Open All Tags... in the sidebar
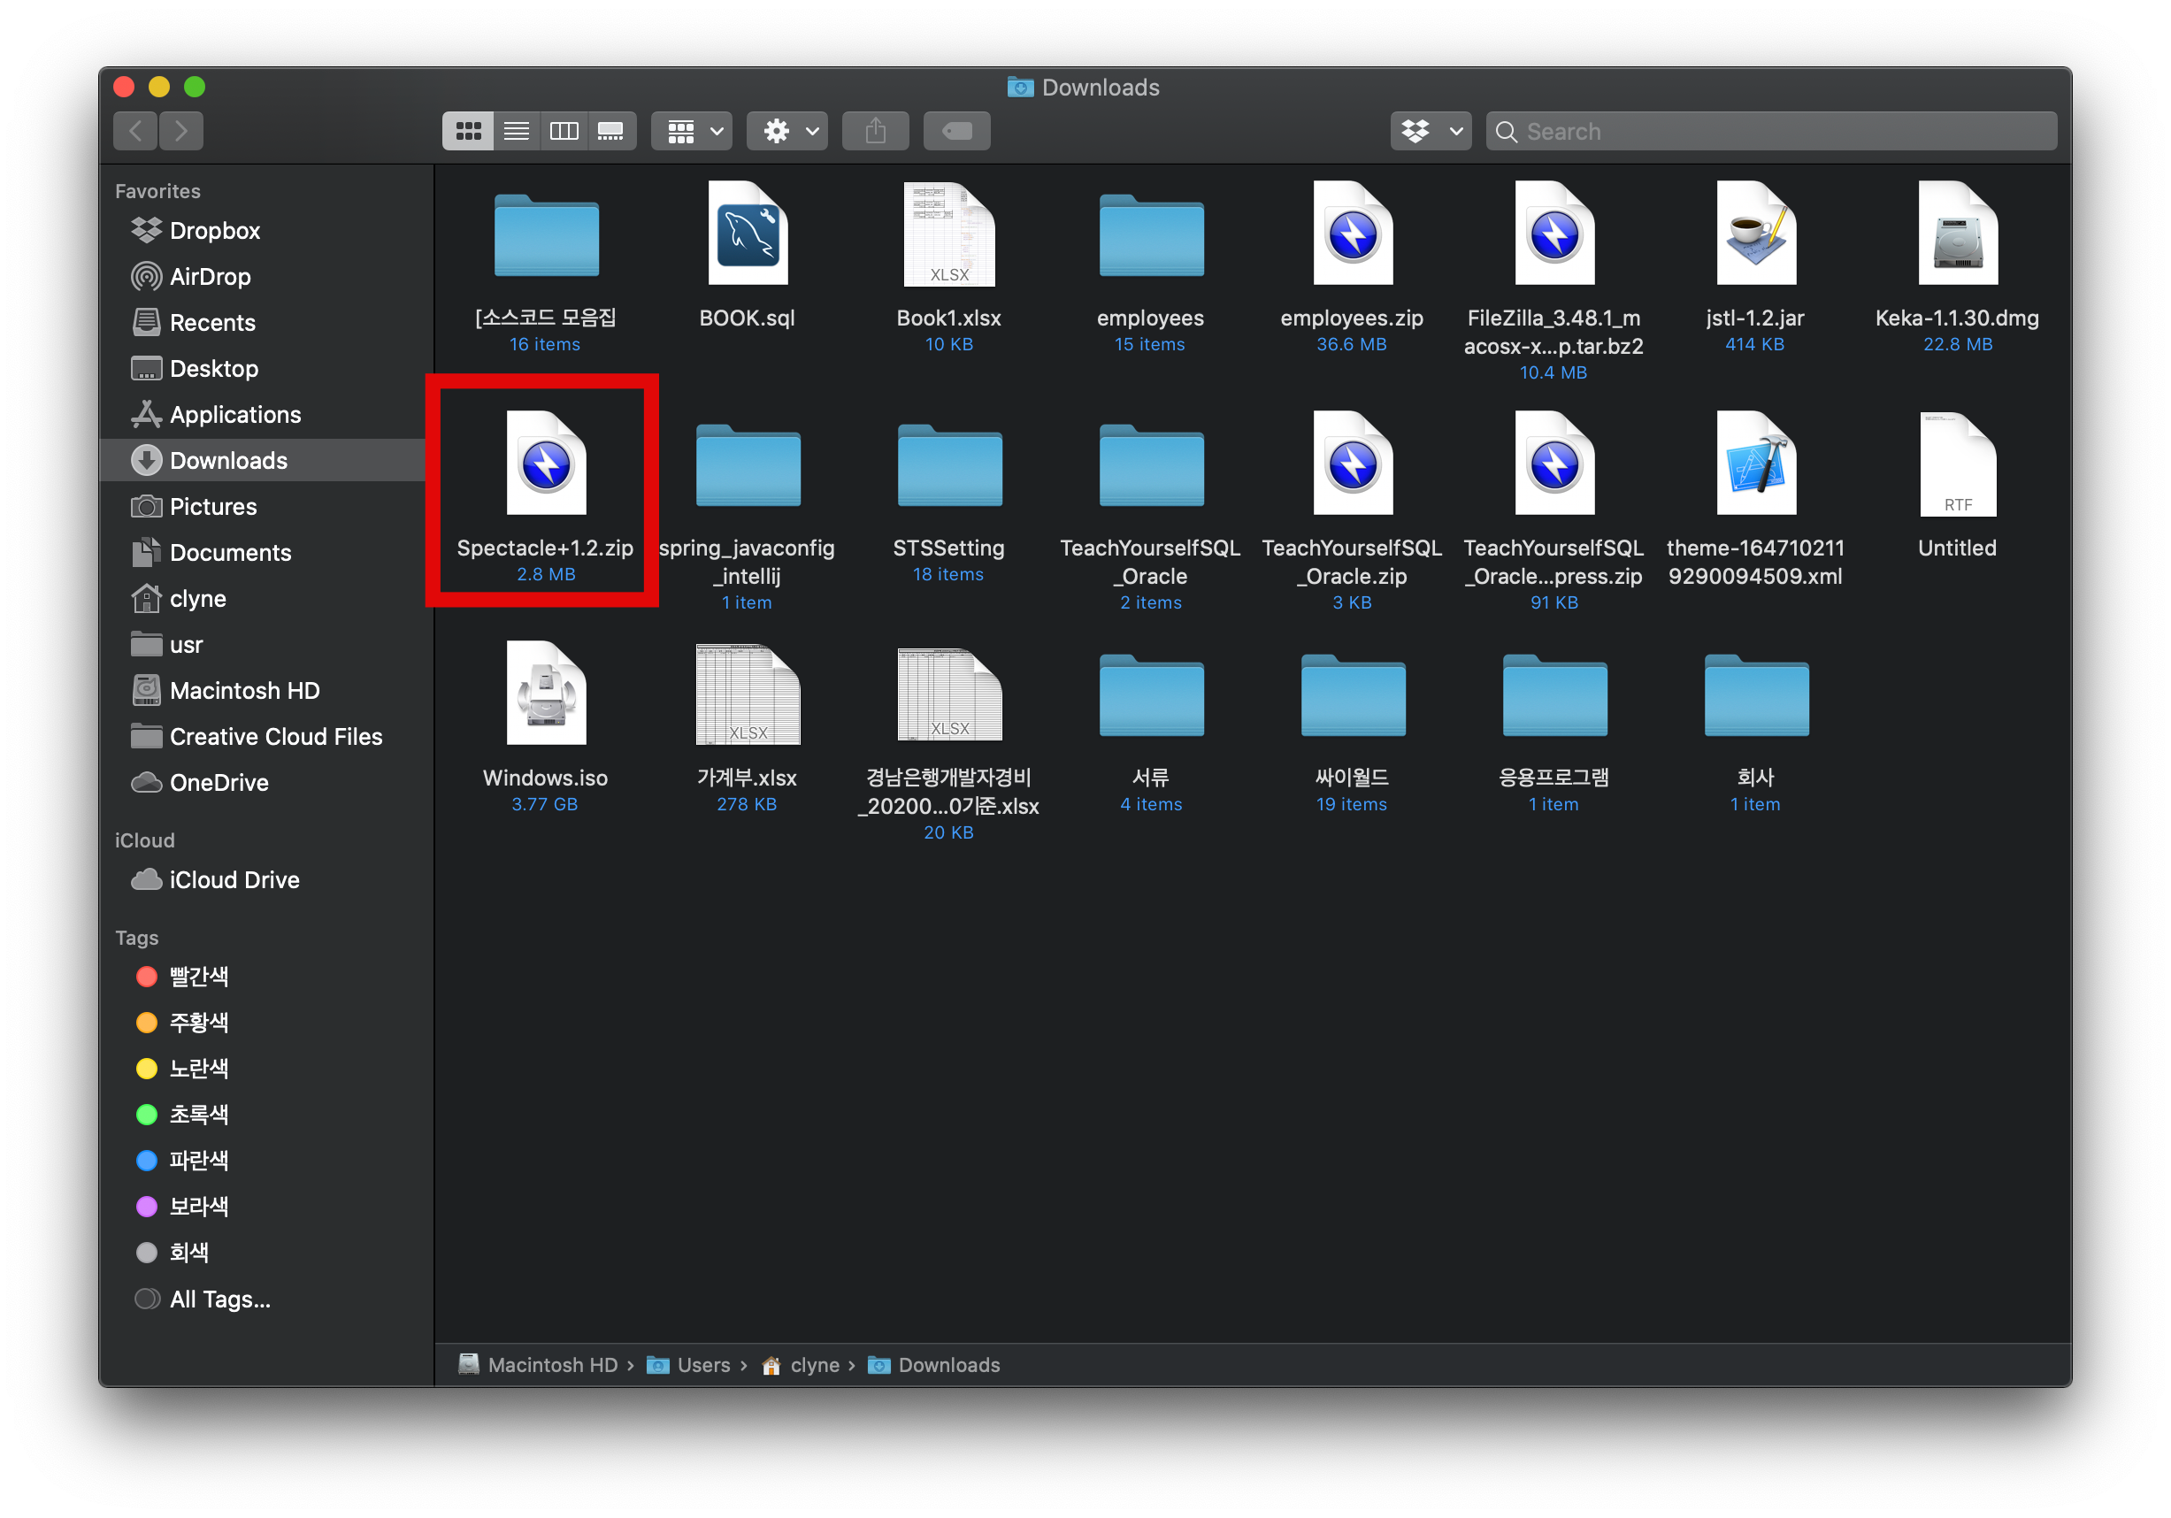The image size is (2171, 1518). (x=219, y=1299)
